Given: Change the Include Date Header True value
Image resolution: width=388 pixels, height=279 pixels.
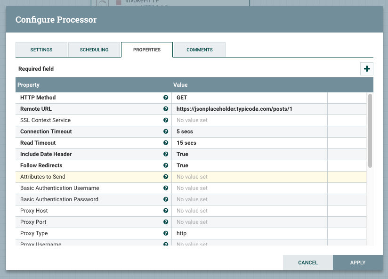Looking at the screenshot, I should pos(250,154).
